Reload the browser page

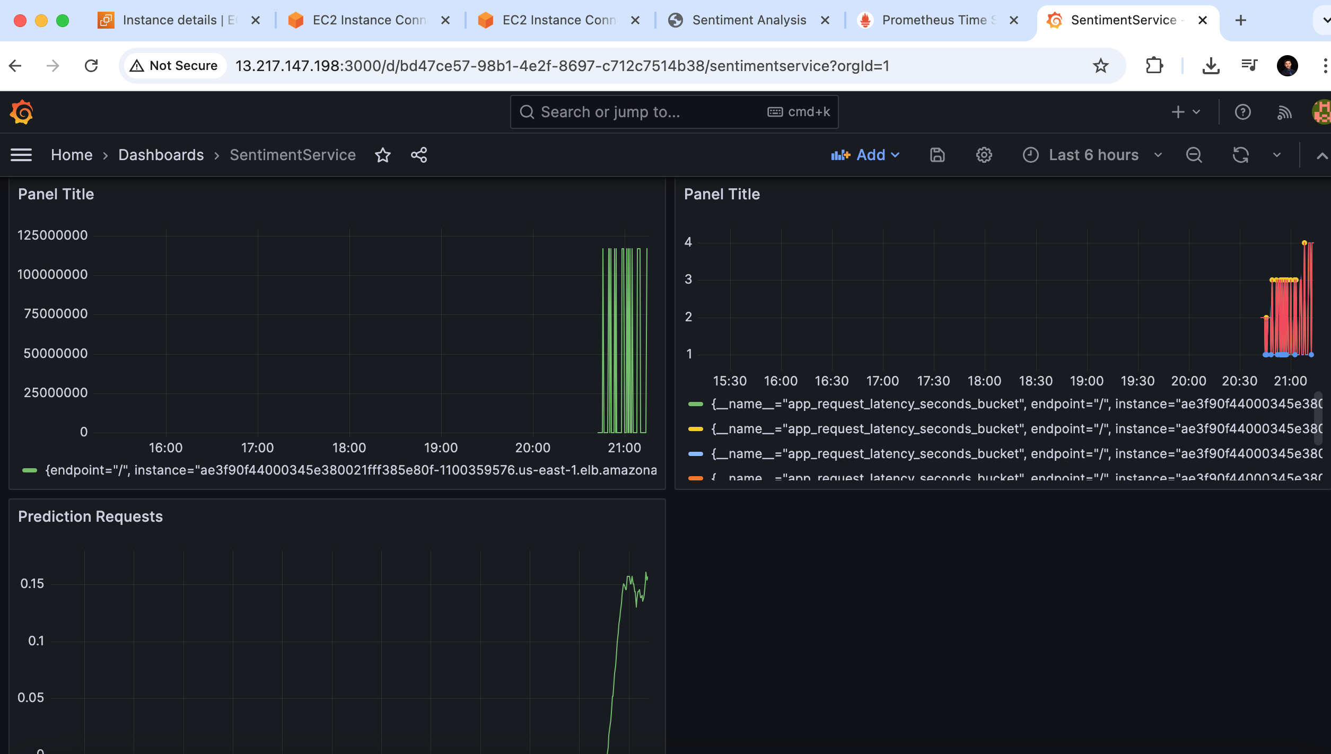[x=91, y=66]
